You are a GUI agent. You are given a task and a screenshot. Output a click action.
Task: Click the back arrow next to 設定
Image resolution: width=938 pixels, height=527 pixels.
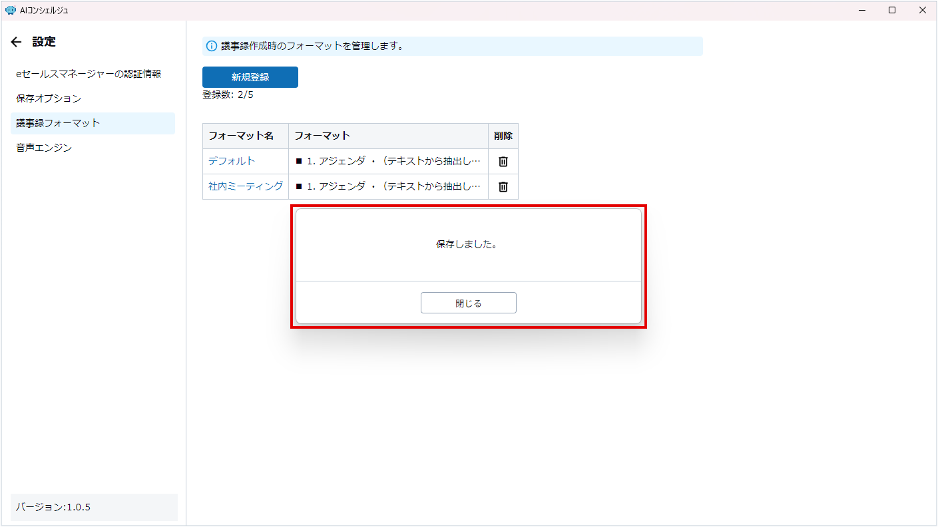(17, 42)
